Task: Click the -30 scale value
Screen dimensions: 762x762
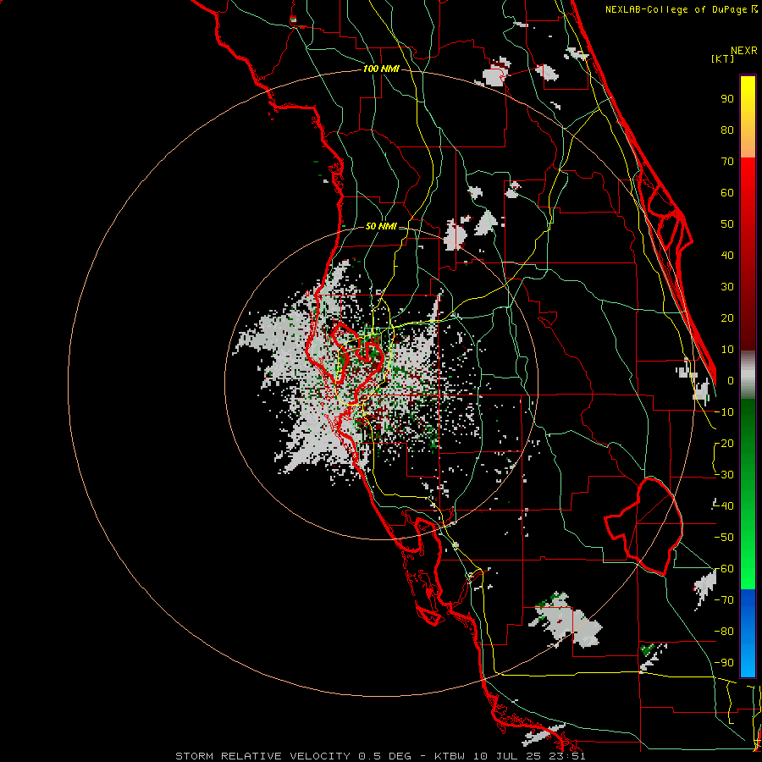Action: (x=724, y=475)
